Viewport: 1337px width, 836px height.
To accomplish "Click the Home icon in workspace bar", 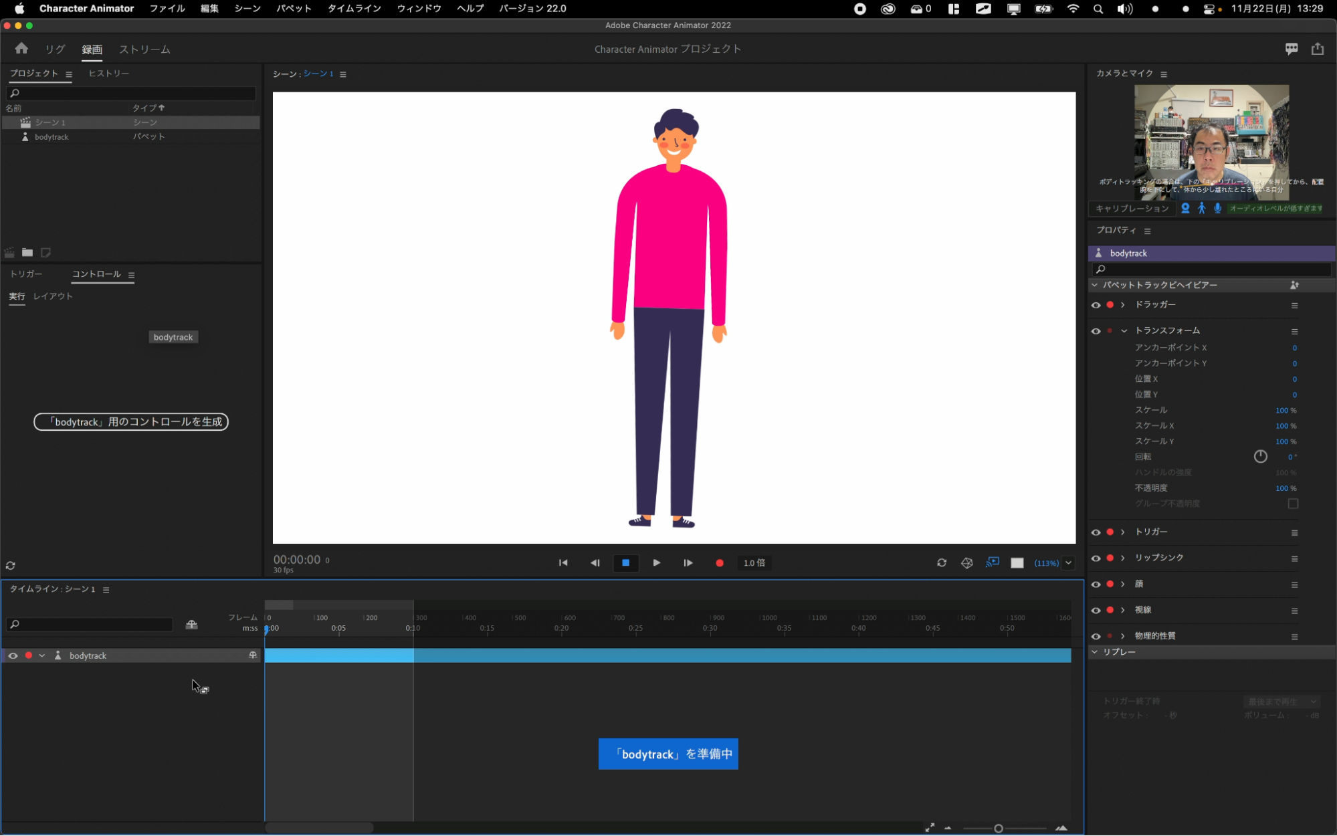I will (x=21, y=48).
